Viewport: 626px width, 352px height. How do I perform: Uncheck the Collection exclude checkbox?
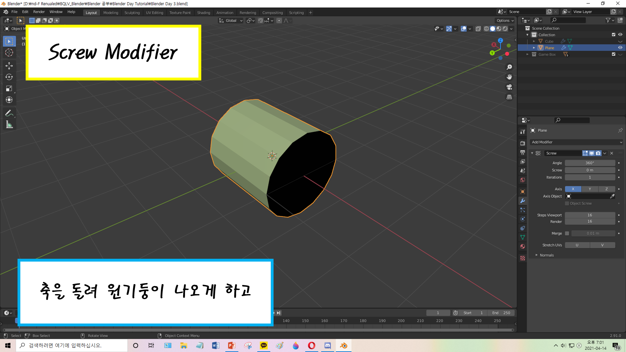coord(613,35)
